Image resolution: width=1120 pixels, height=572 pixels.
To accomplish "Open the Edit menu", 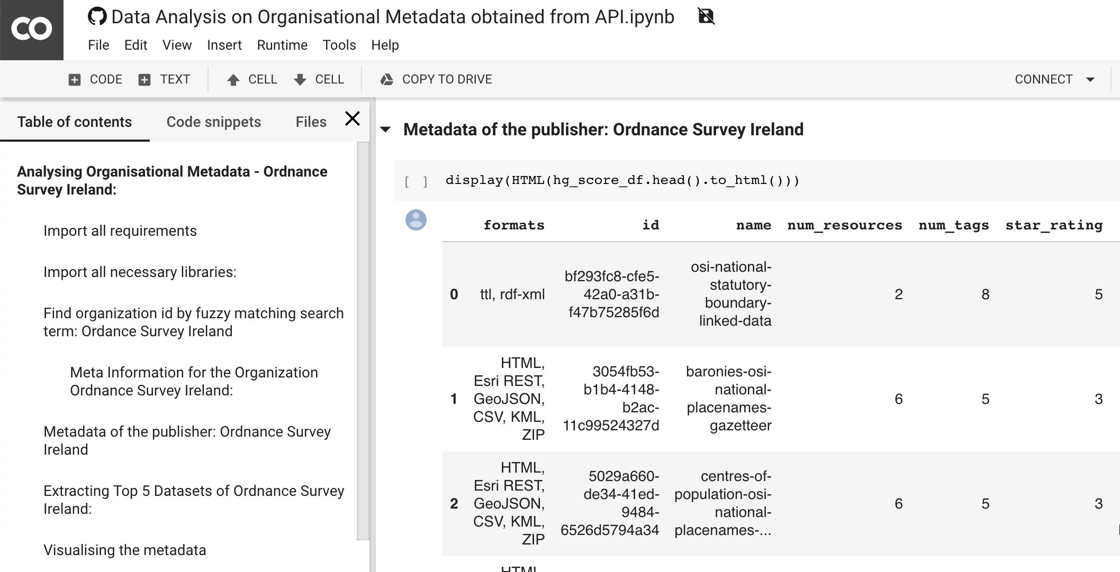I will [x=136, y=45].
